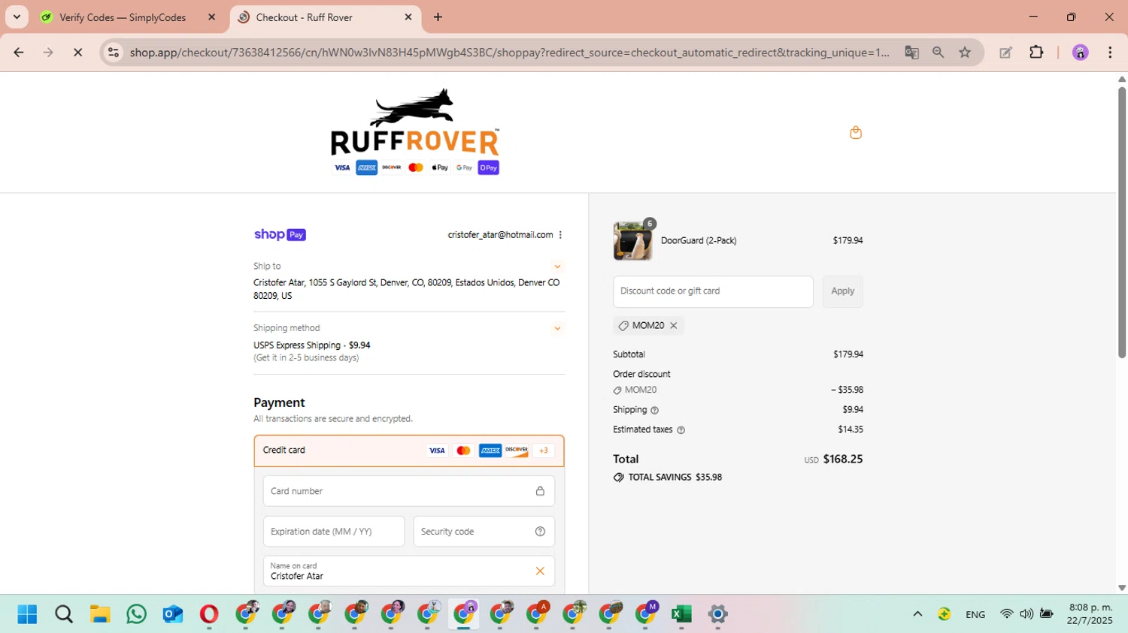
Task: Open the Extensions puzzle icon
Action: tap(1036, 53)
